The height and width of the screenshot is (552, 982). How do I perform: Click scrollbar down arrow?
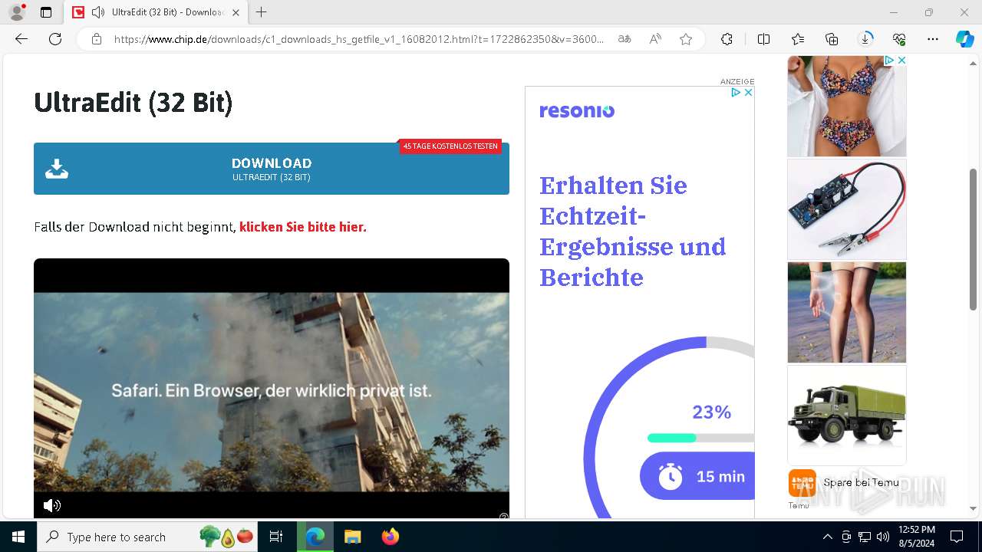pos(974,508)
